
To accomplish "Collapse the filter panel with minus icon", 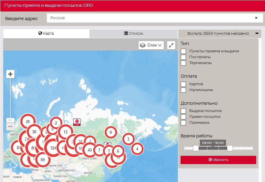I will pyautogui.click(x=257, y=33).
